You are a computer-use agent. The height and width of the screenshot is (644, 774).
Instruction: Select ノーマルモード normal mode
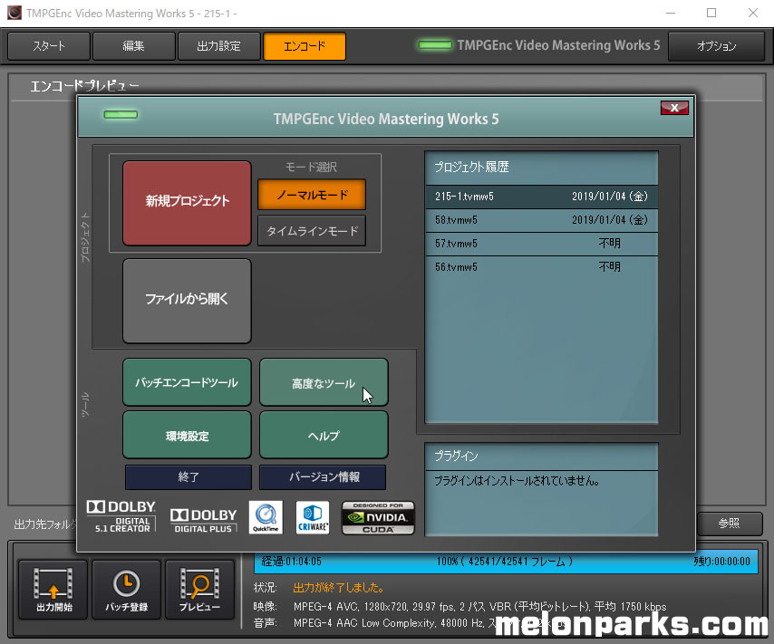coord(312,195)
